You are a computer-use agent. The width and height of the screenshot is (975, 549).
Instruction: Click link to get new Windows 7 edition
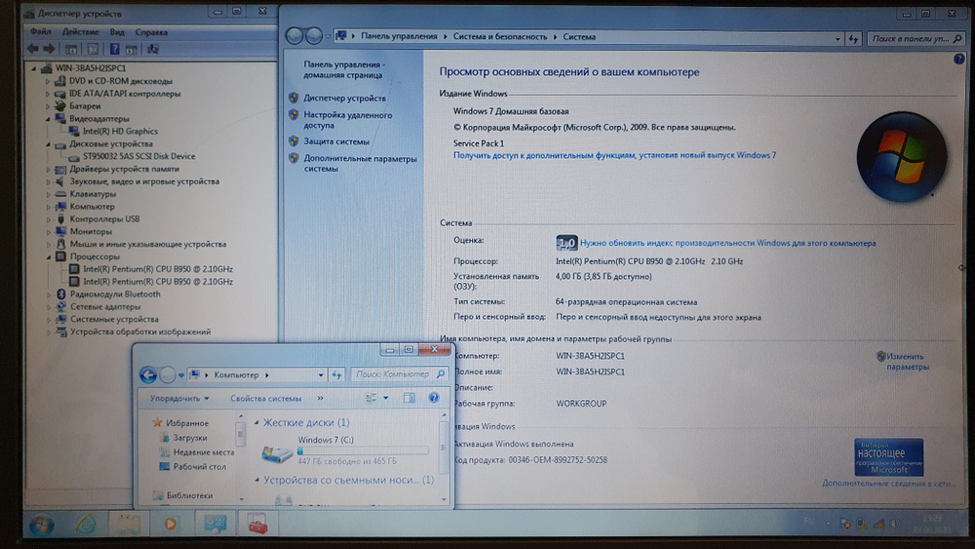click(614, 155)
